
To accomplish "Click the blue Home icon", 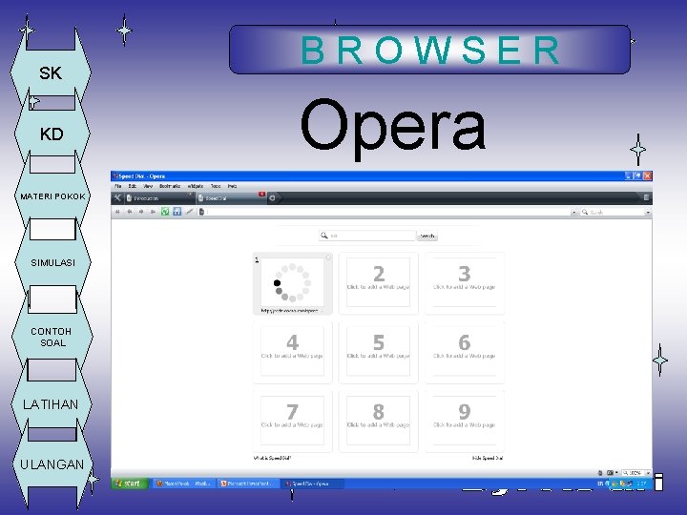I will click(177, 212).
